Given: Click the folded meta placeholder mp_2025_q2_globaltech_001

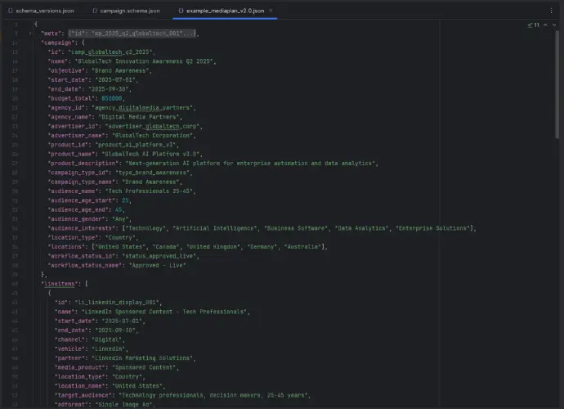Looking at the screenshot, I should pyautogui.click(x=132, y=34).
